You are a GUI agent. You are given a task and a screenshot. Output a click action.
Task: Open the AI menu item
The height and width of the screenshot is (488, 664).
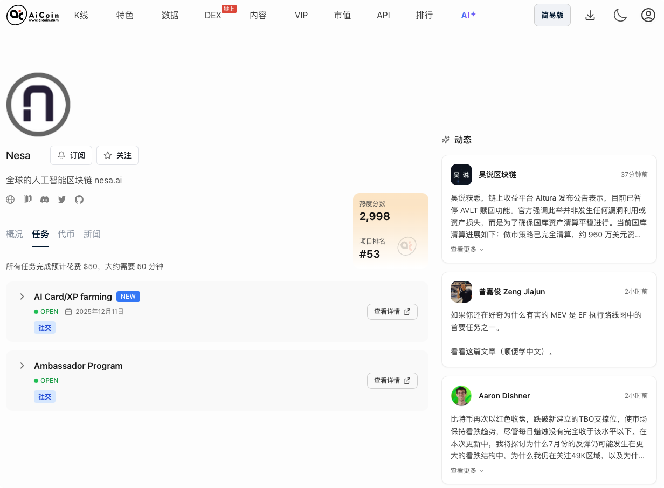[468, 15]
